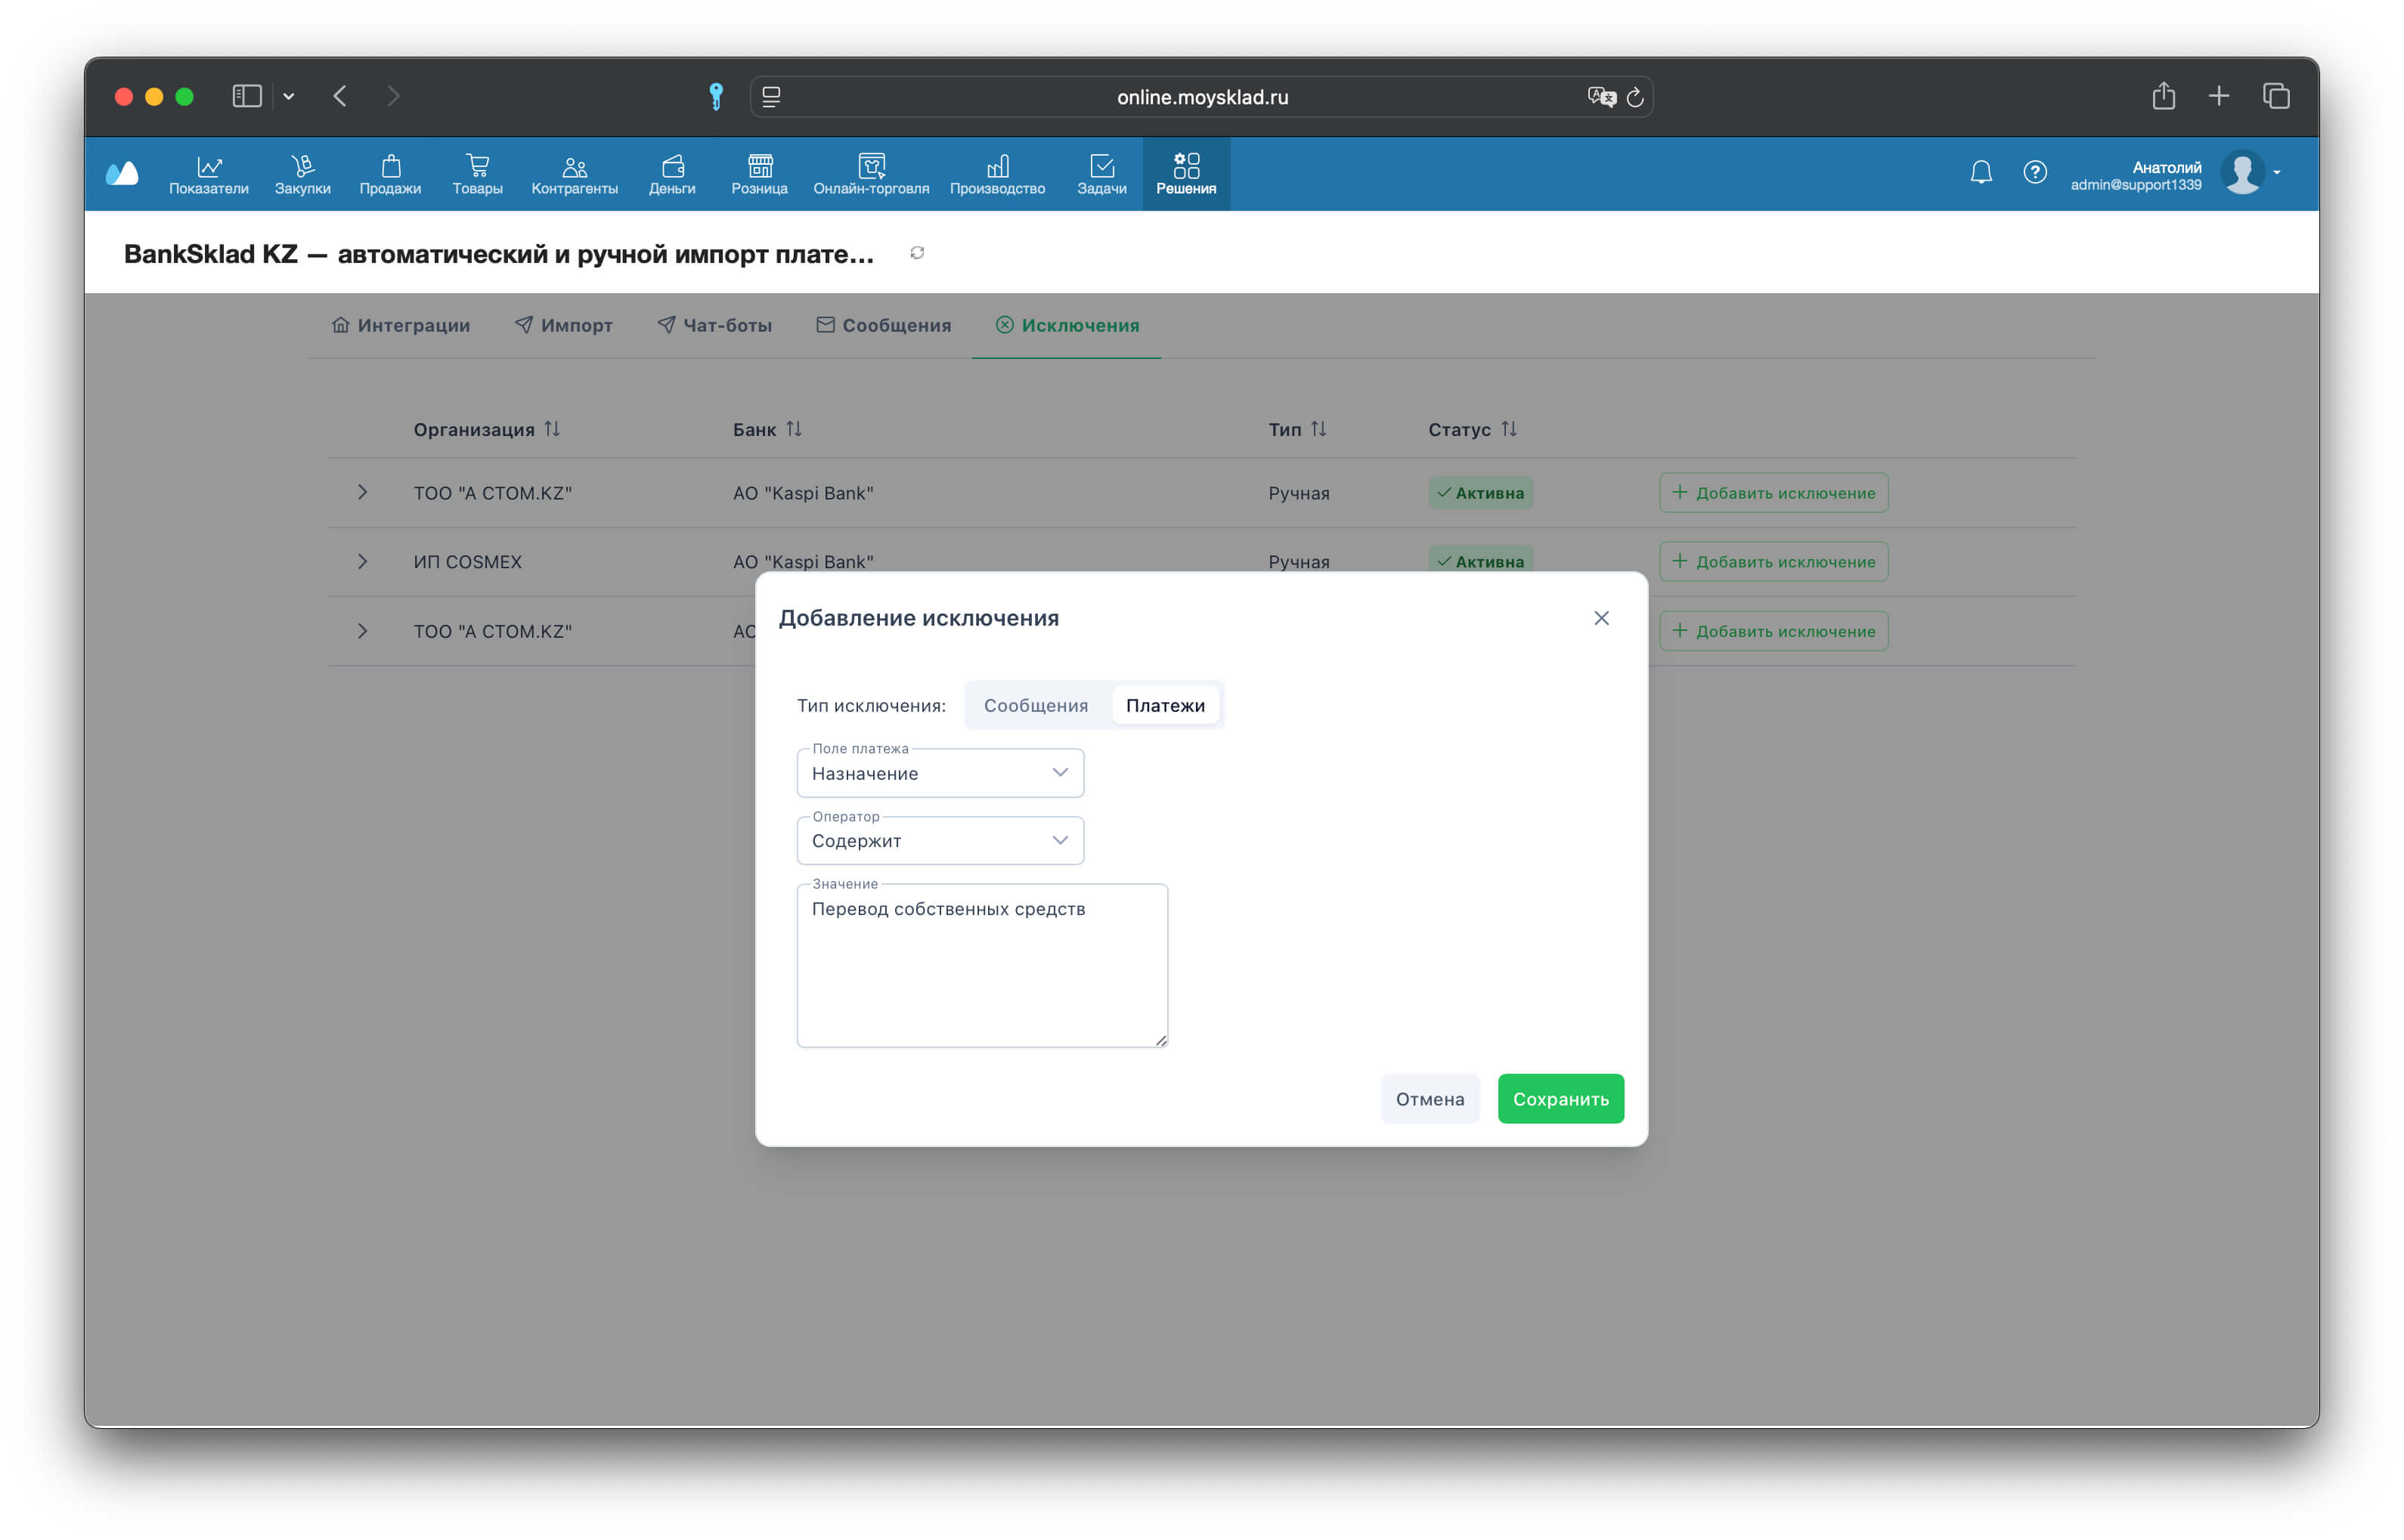Open a new Safari tab

point(2219,96)
